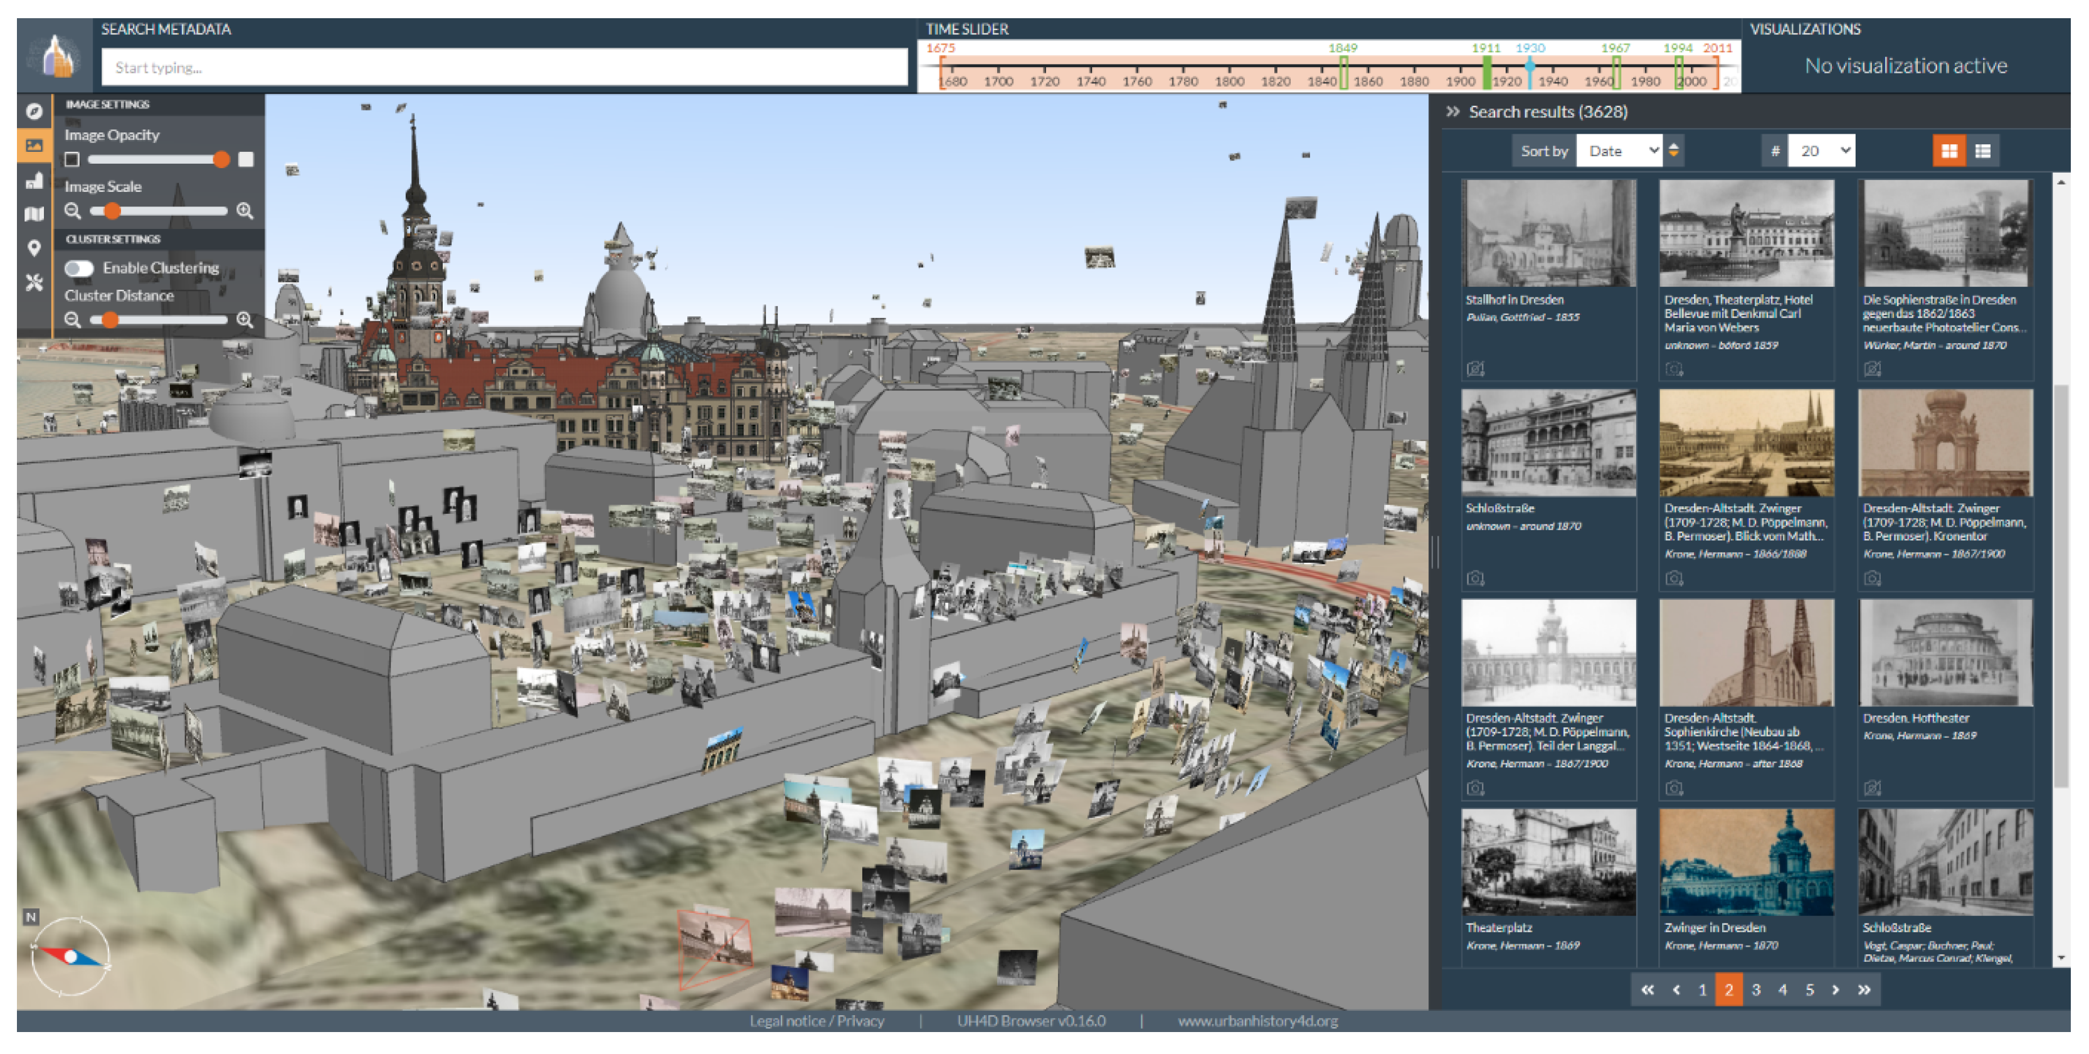Click camera icon under Stallhof in Dresden

coord(1475,368)
